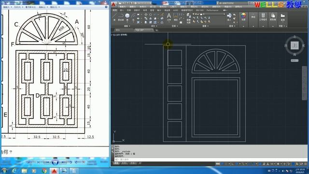Expand the Block panel flyout
Image resolution: width=309 pixels, height=174 pixels.
point(232,26)
